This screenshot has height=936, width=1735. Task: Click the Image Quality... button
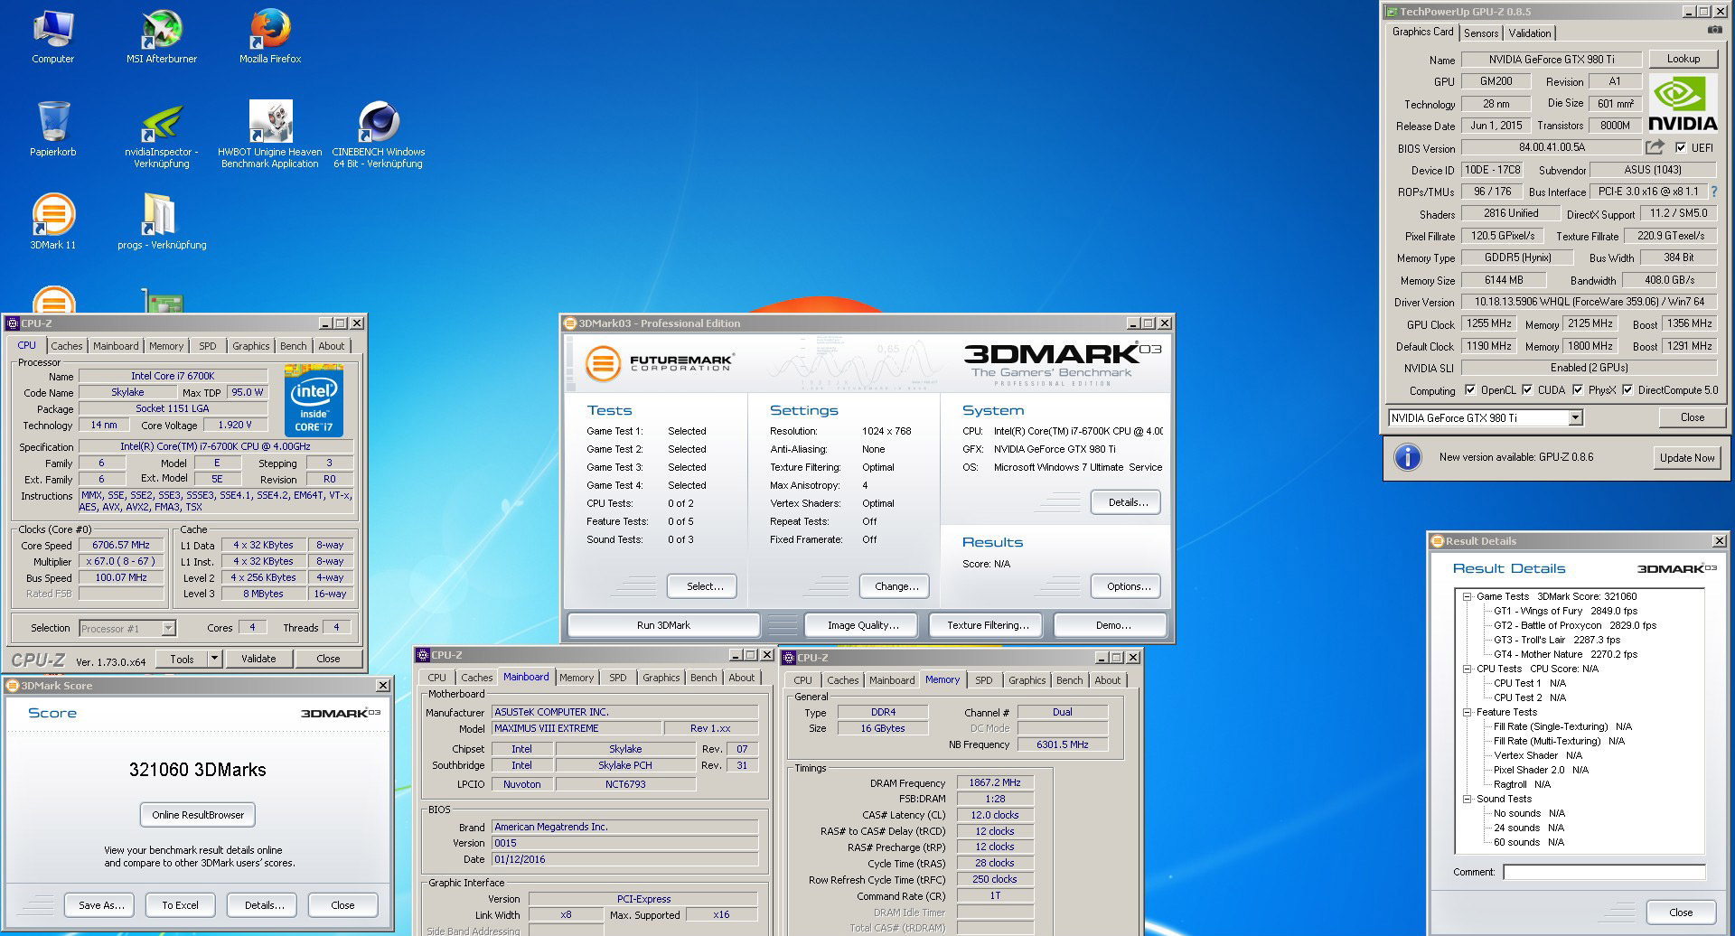pyautogui.click(x=862, y=625)
